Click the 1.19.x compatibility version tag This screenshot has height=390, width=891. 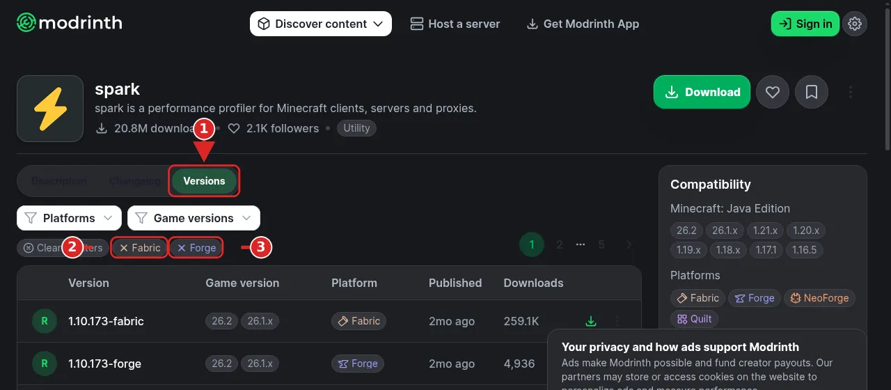pyautogui.click(x=688, y=249)
